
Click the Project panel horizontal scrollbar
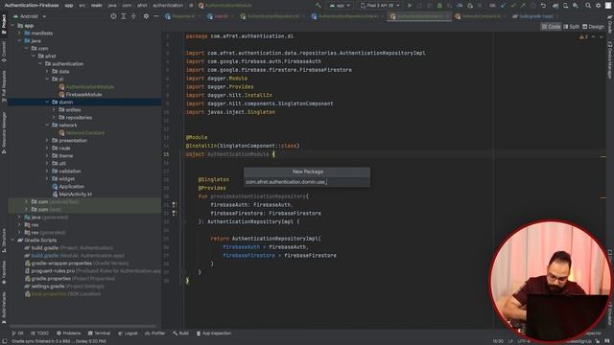click(x=83, y=326)
